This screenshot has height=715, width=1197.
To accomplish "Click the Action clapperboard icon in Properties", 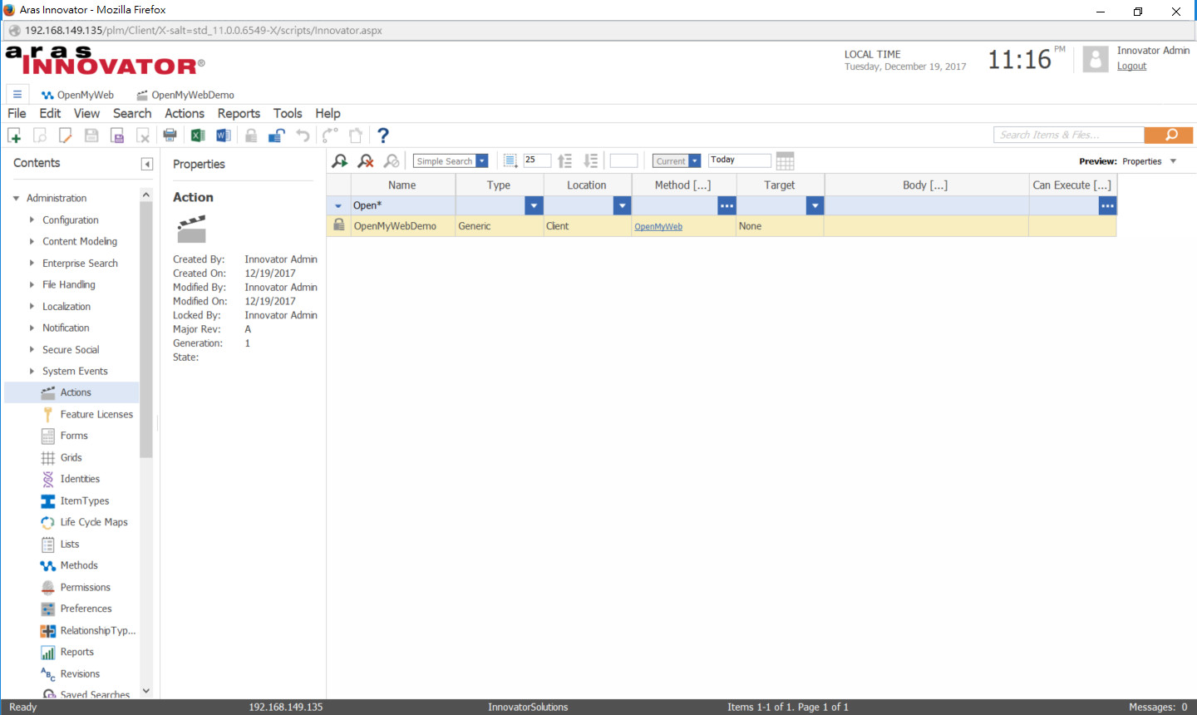I will click(x=191, y=229).
